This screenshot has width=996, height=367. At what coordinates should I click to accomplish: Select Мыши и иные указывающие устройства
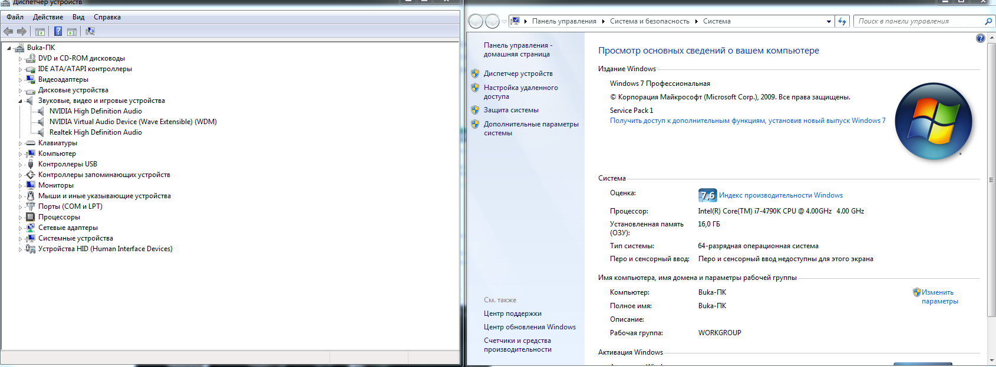point(104,196)
